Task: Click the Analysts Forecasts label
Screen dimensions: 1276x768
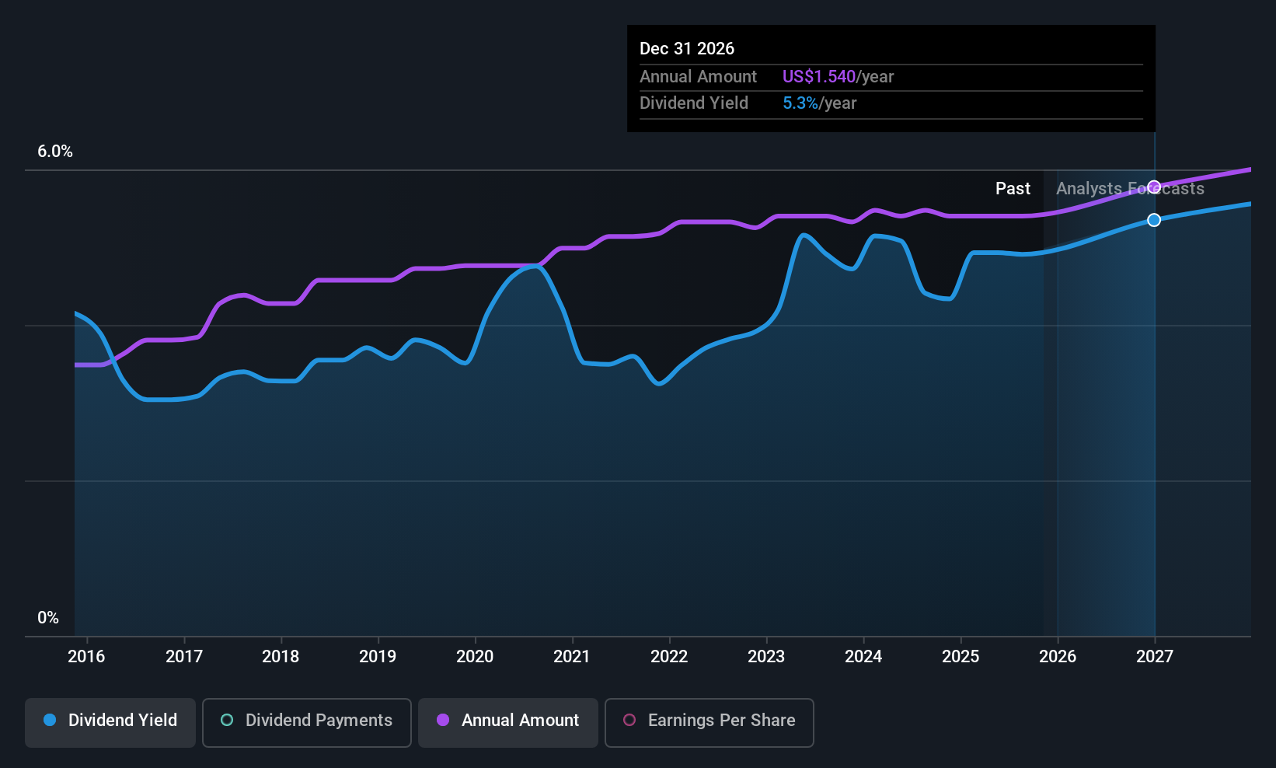Action: pos(1130,188)
